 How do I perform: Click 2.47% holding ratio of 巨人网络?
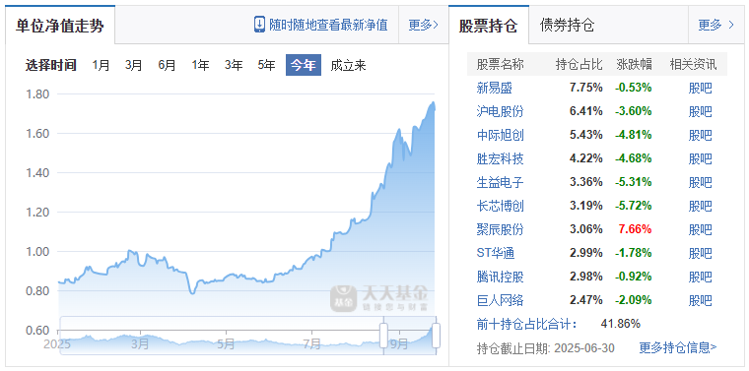[586, 300]
